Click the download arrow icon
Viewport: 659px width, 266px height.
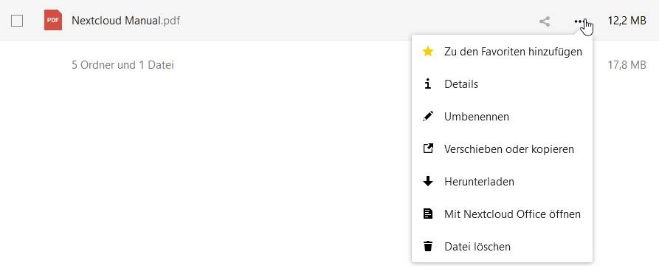427,182
